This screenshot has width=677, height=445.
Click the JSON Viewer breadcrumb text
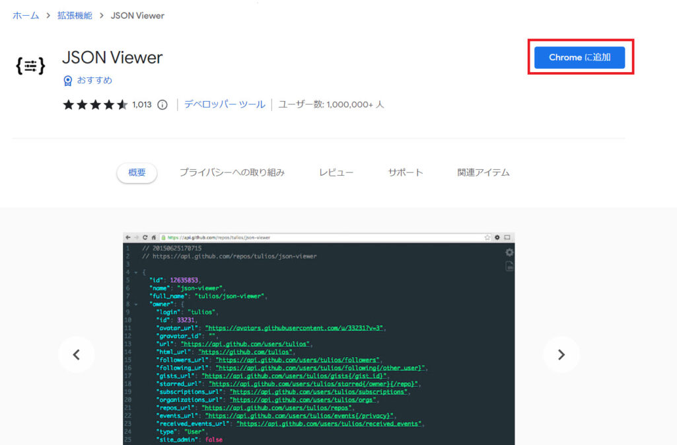(137, 16)
